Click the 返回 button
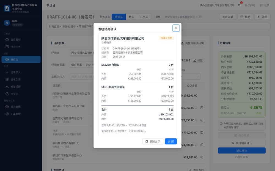 262,17
